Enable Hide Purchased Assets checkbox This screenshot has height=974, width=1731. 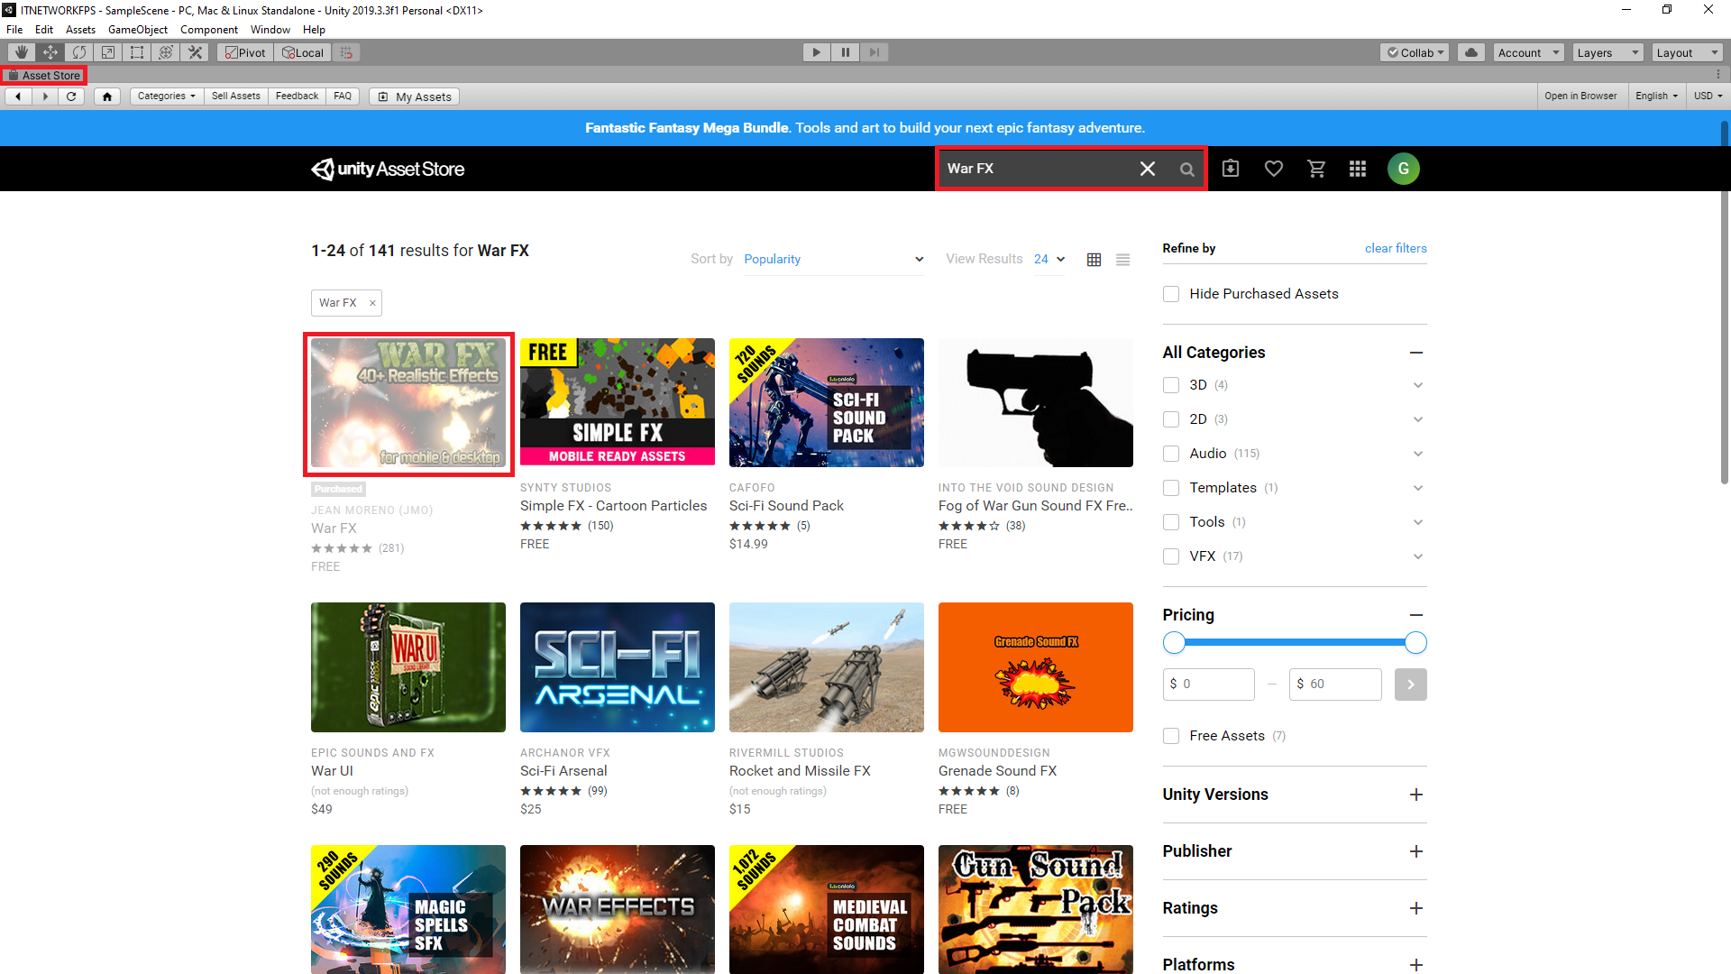[x=1171, y=294]
